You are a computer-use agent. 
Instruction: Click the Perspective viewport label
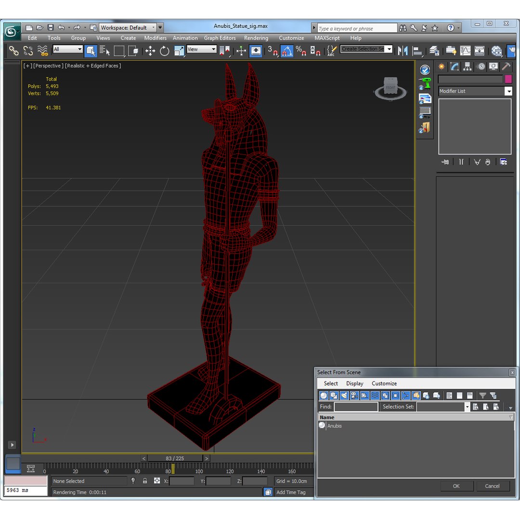click(49, 66)
